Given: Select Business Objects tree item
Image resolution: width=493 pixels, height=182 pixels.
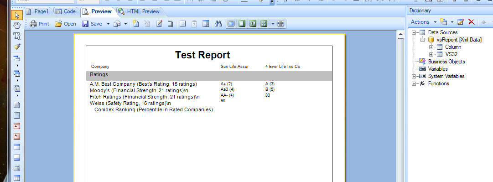Looking at the screenshot, I should [446, 62].
